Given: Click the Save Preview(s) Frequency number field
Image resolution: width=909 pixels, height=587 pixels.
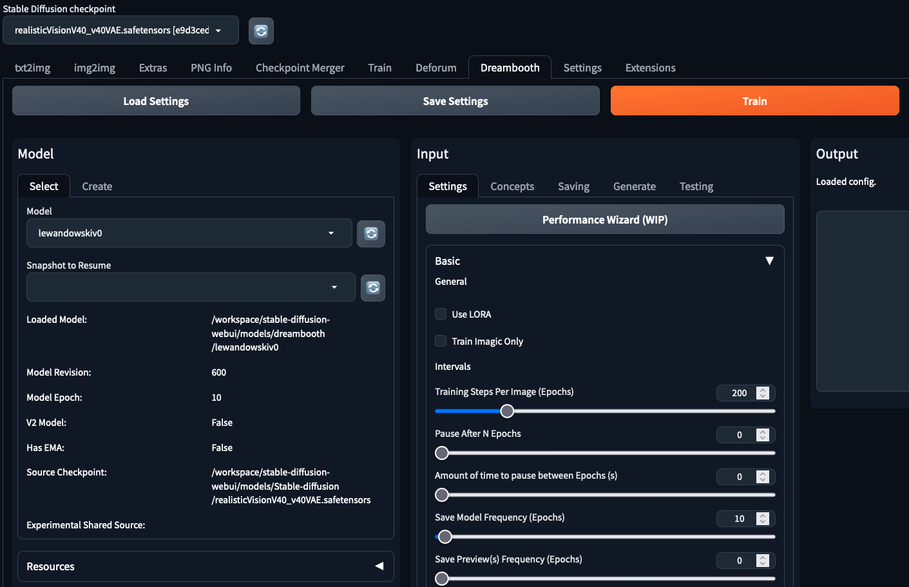Looking at the screenshot, I should pyautogui.click(x=738, y=561).
